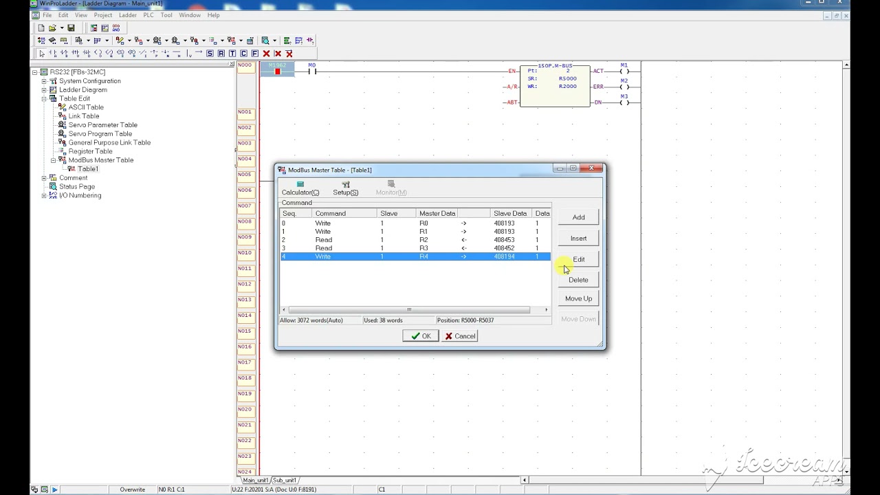Open the File menu
This screenshot has height=495, width=880.
click(x=47, y=15)
